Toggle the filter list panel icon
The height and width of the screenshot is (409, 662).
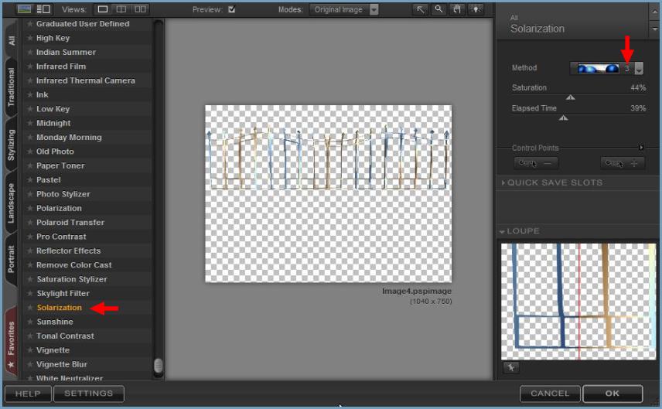pyautogui.click(x=43, y=9)
